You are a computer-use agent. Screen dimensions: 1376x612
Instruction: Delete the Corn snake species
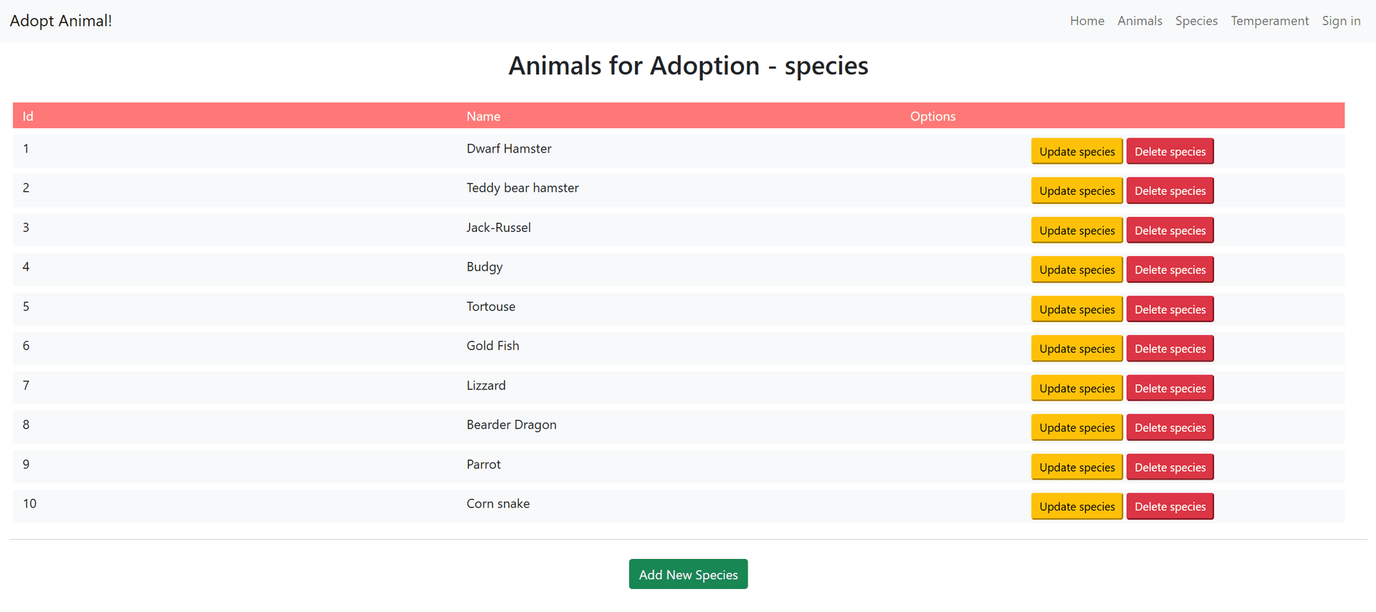click(1170, 507)
